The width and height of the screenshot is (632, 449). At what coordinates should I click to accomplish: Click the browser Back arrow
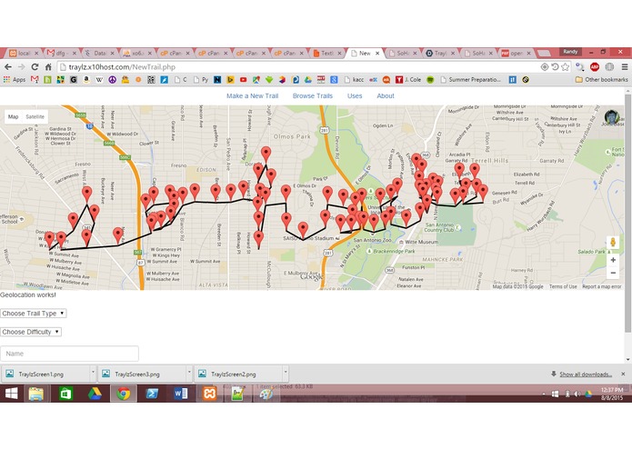coord(8,67)
